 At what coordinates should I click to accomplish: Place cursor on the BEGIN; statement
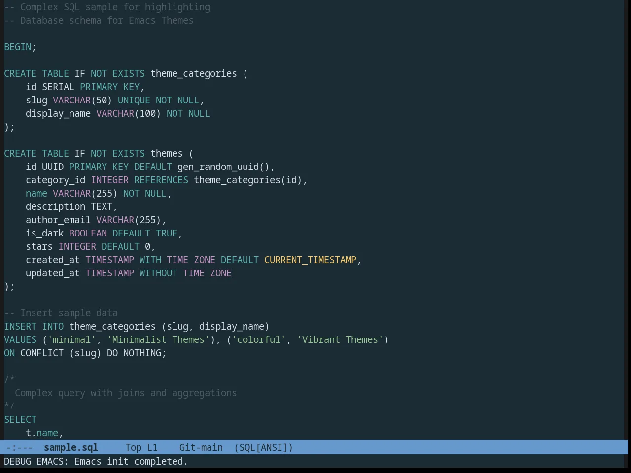click(x=20, y=47)
